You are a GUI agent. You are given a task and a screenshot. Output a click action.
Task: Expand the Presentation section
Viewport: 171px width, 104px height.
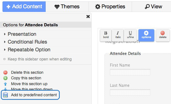click(x=22, y=34)
